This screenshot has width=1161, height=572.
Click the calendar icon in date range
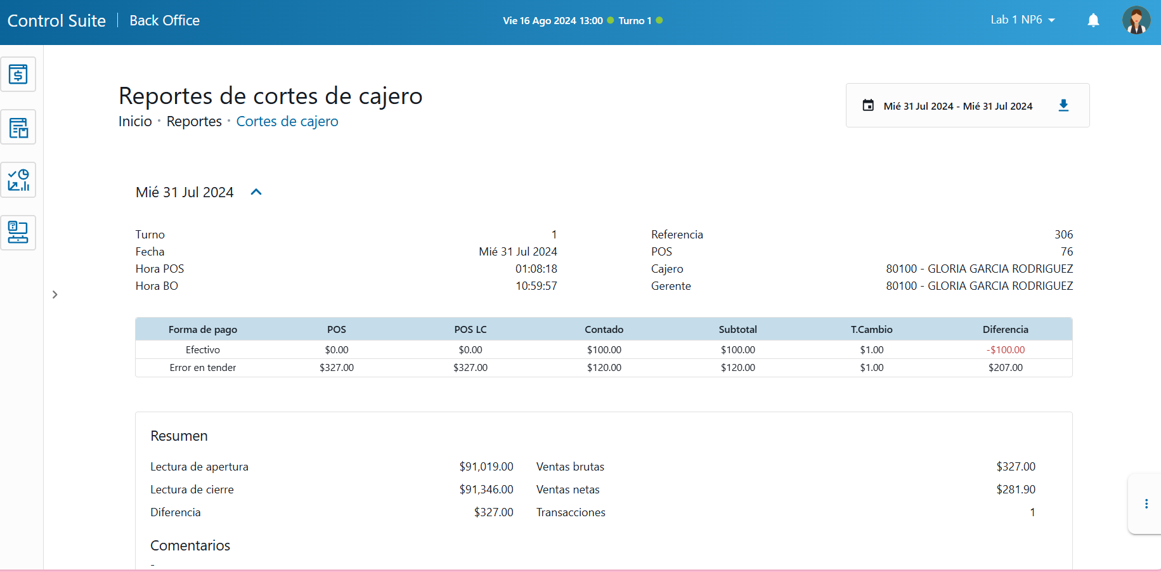[x=868, y=106]
